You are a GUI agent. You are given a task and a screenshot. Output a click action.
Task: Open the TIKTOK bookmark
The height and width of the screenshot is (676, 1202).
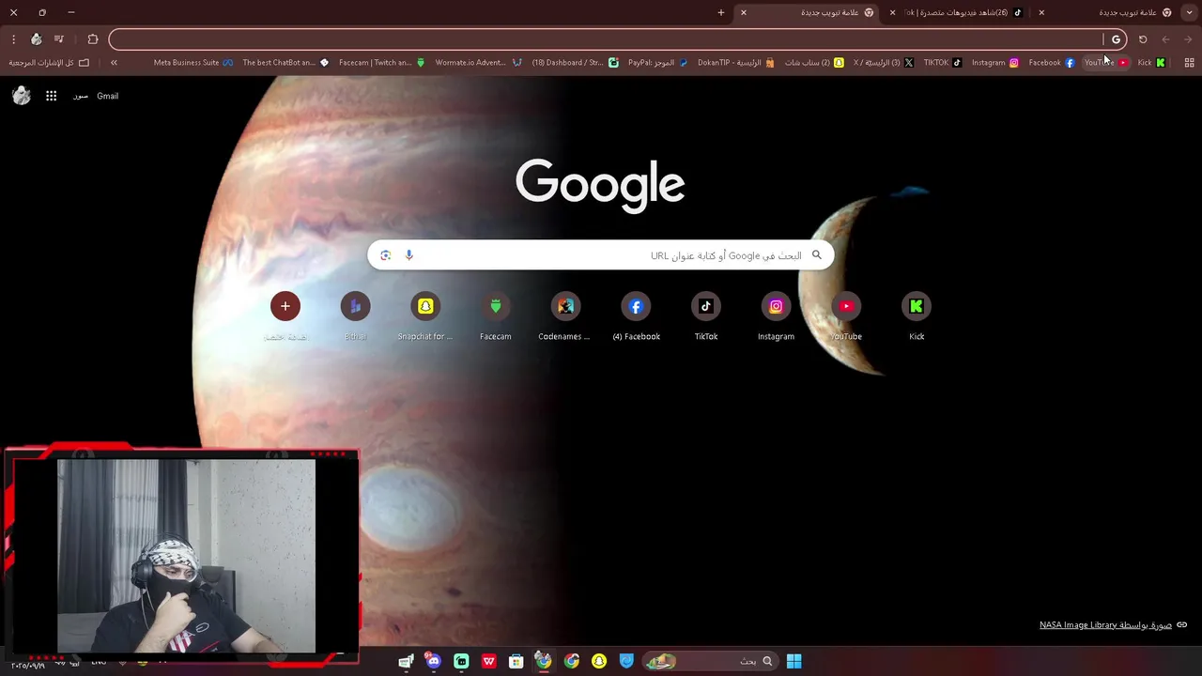[x=942, y=63]
